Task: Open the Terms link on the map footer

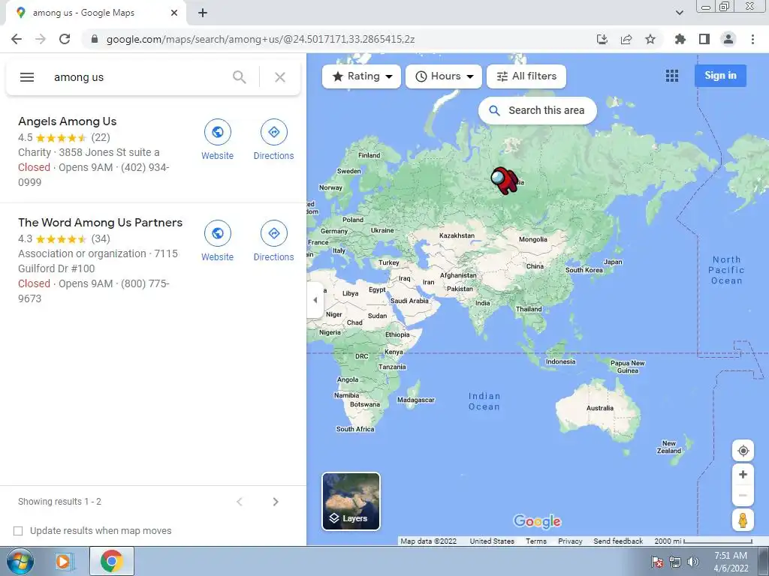Action: pyautogui.click(x=536, y=541)
